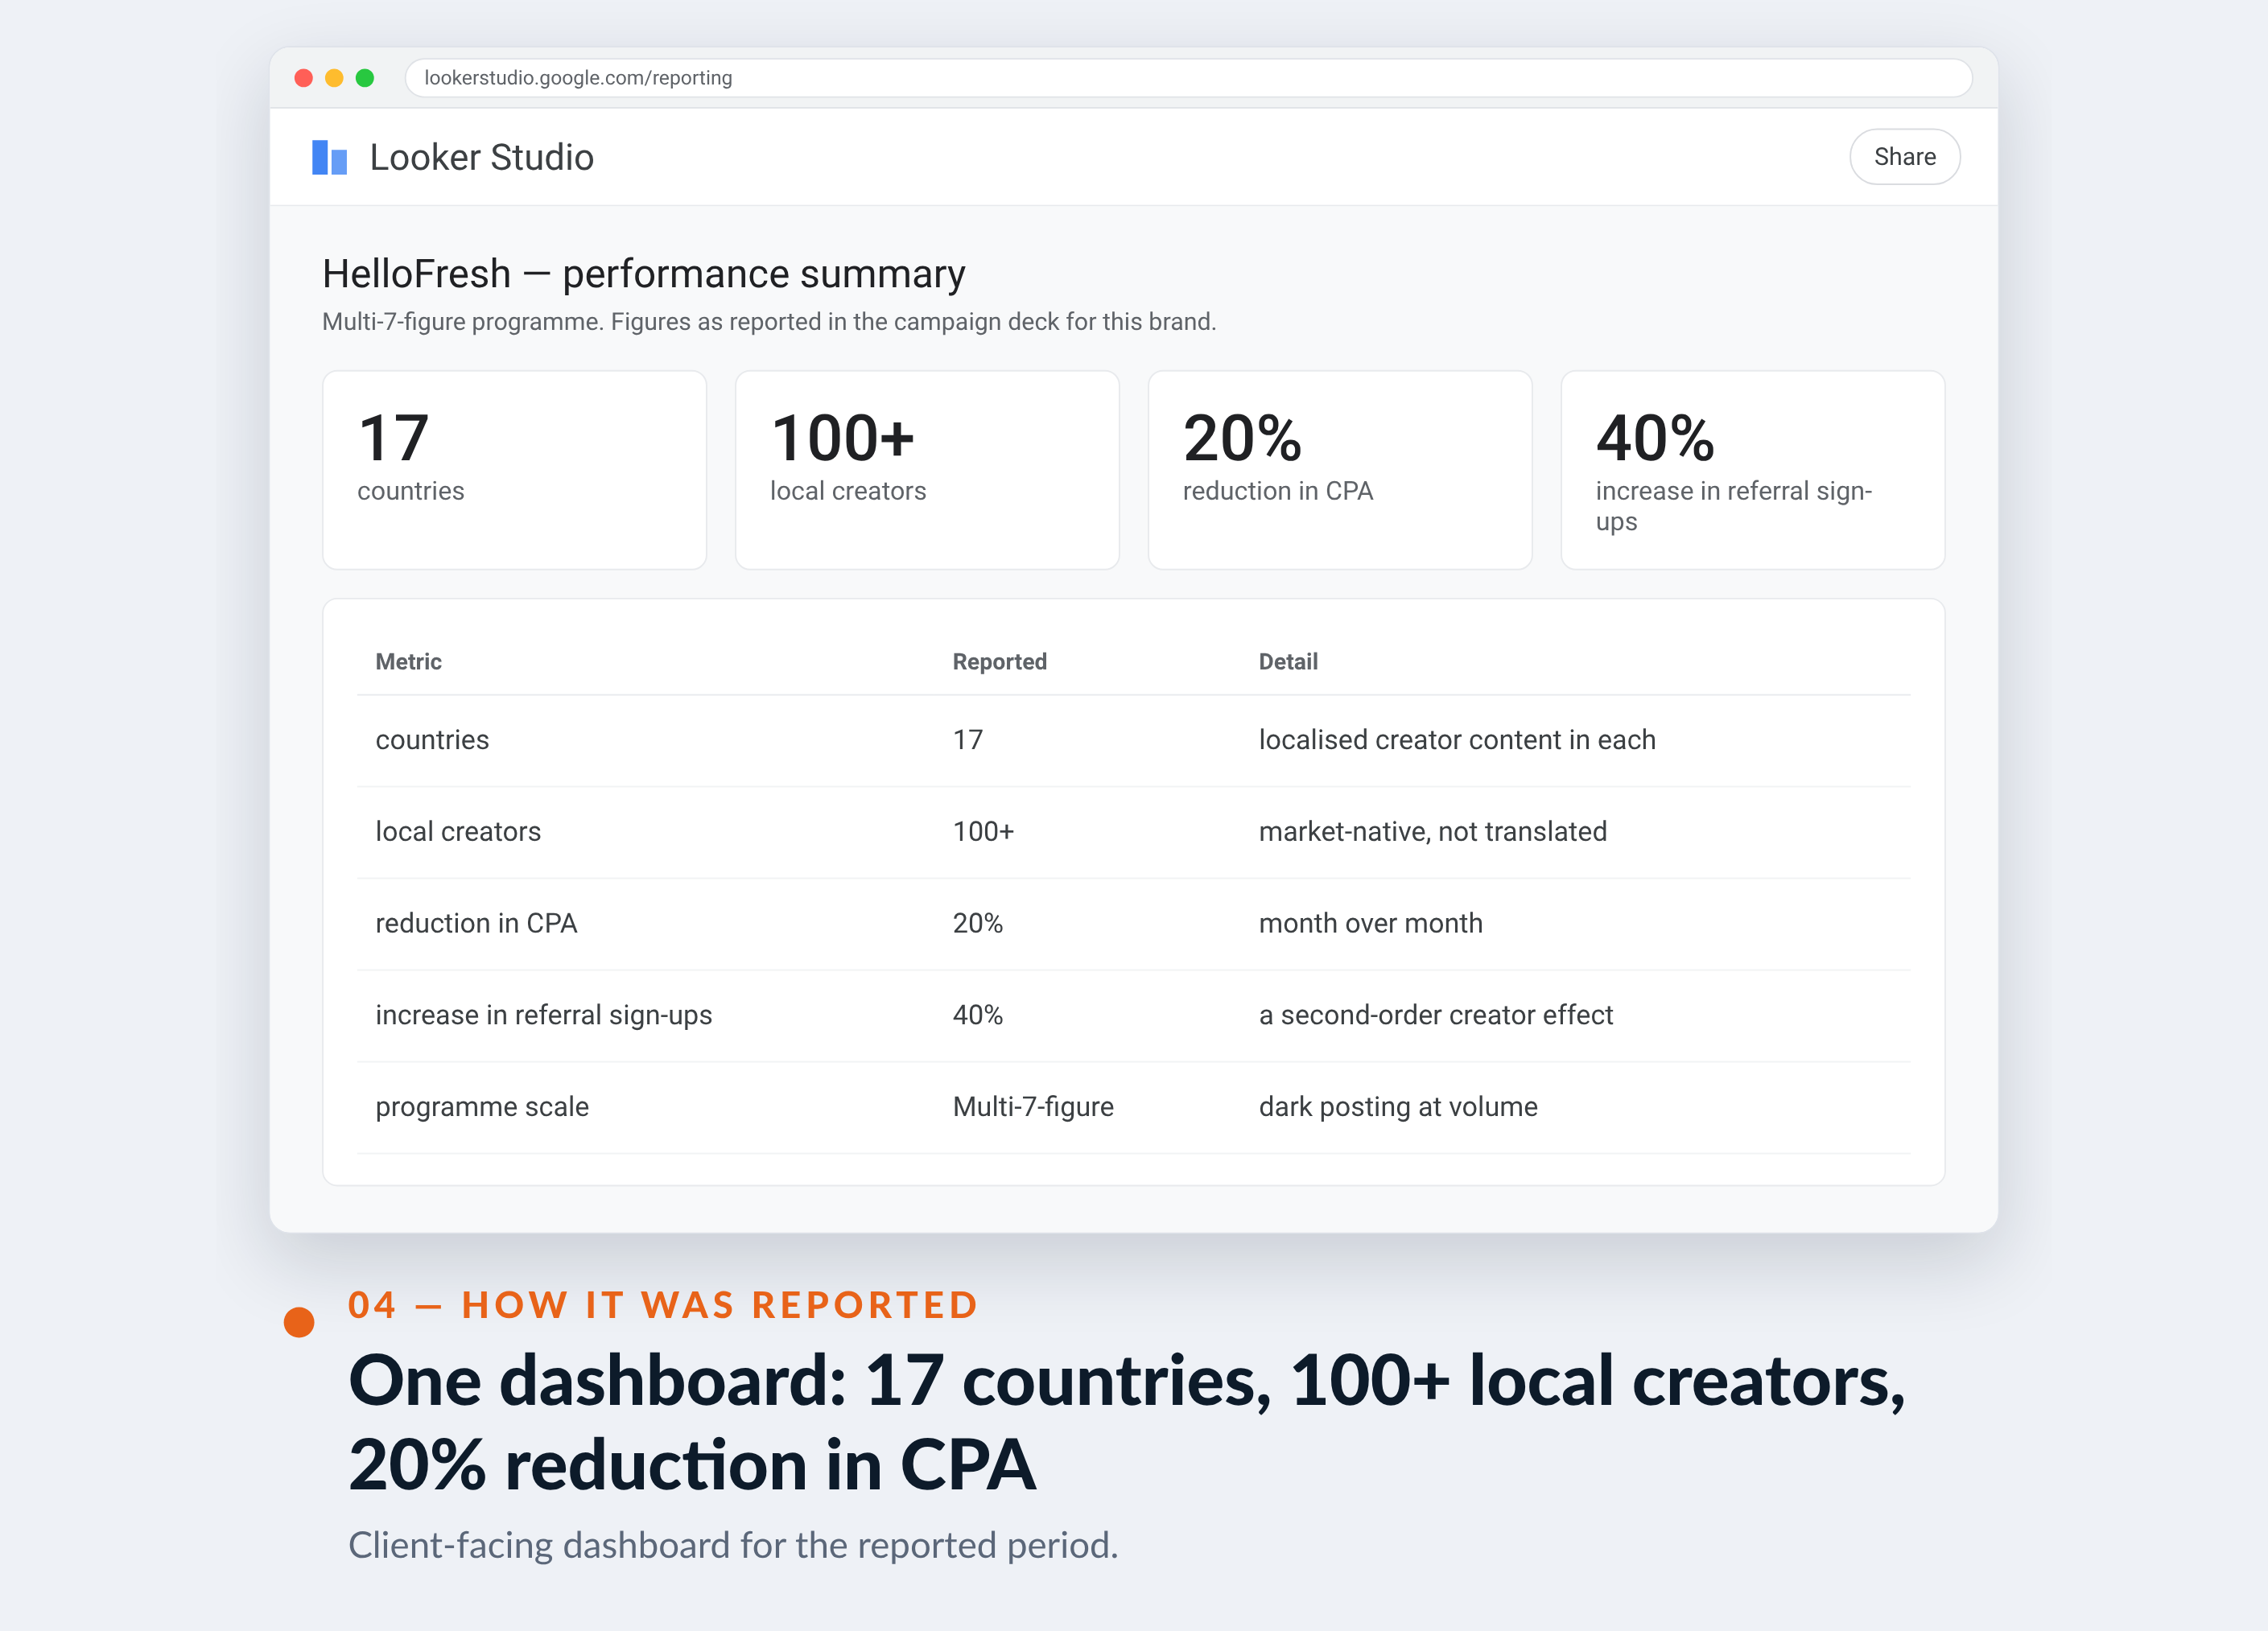This screenshot has width=2268, height=1631.
Task: Click the Share button
Action: [x=1904, y=157]
